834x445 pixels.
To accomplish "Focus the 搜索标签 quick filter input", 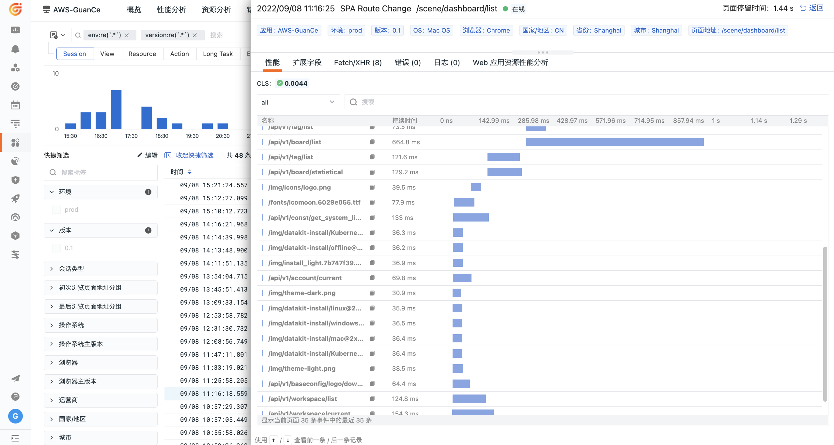I will [100, 172].
